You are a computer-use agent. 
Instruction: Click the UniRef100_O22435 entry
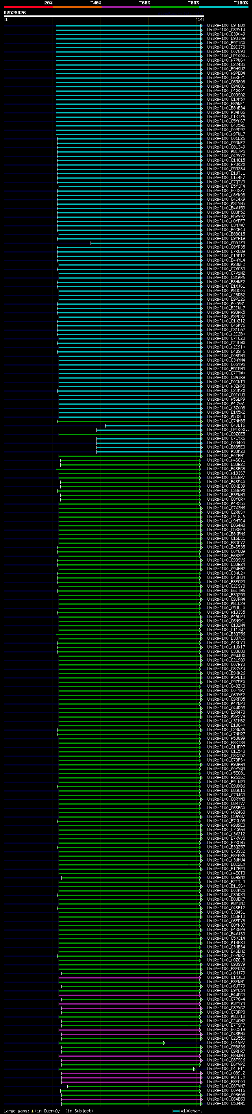coord(226,64)
